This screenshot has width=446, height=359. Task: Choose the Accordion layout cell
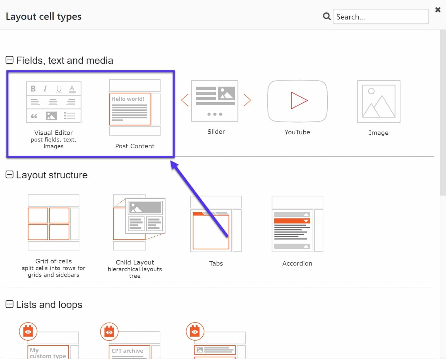click(x=297, y=224)
